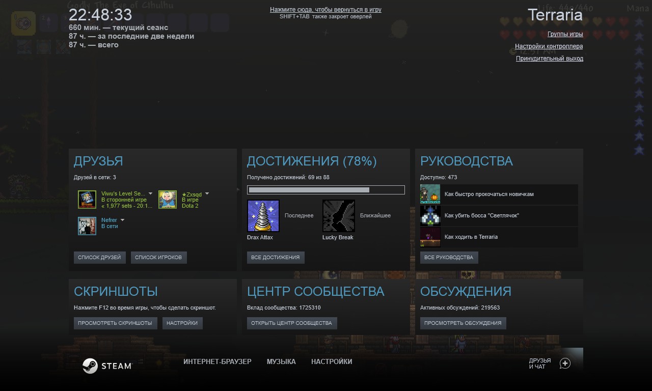Click the 22:48:33 clock display
The width and height of the screenshot is (652, 391).
pyautogui.click(x=100, y=15)
